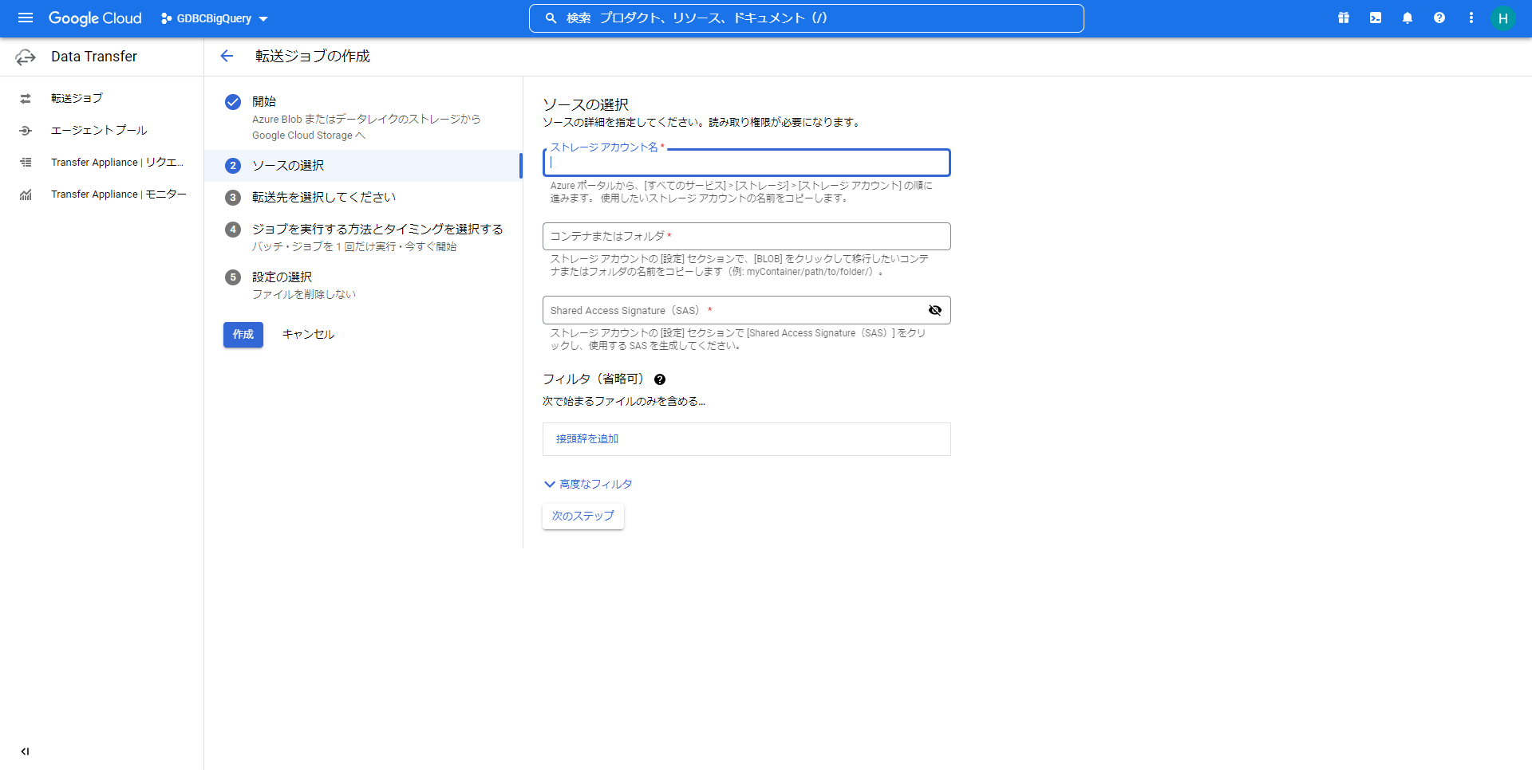
Task: Click the コンテナまたはフォルダ input field
Action: coord(746,236)
